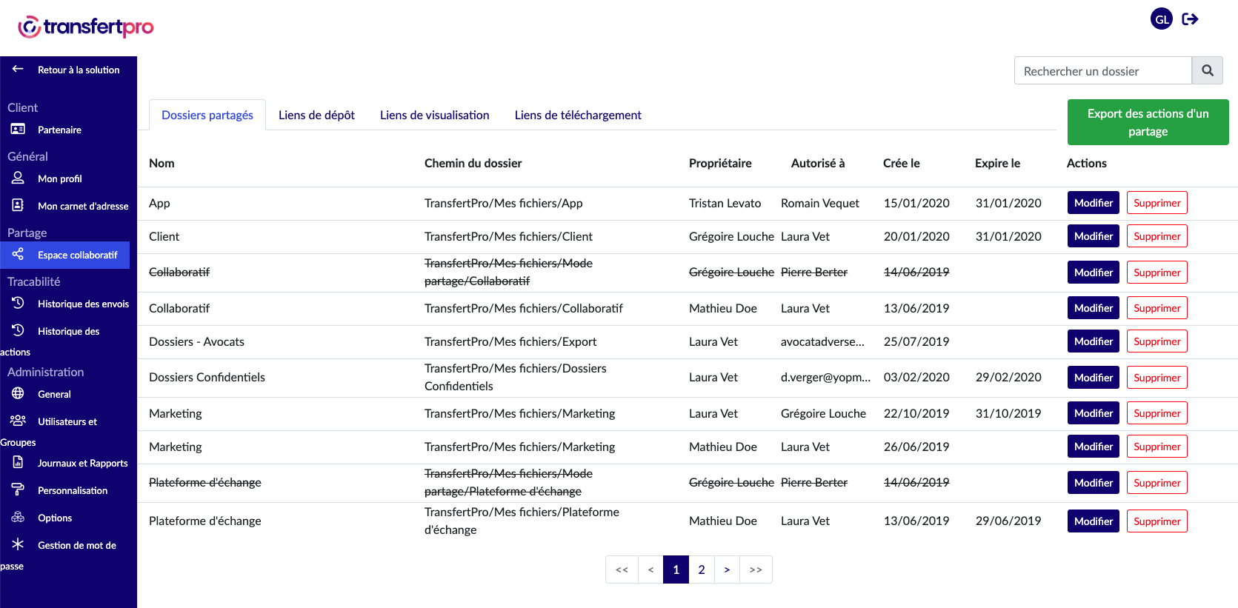Go to page 2

tap(702, 569)
